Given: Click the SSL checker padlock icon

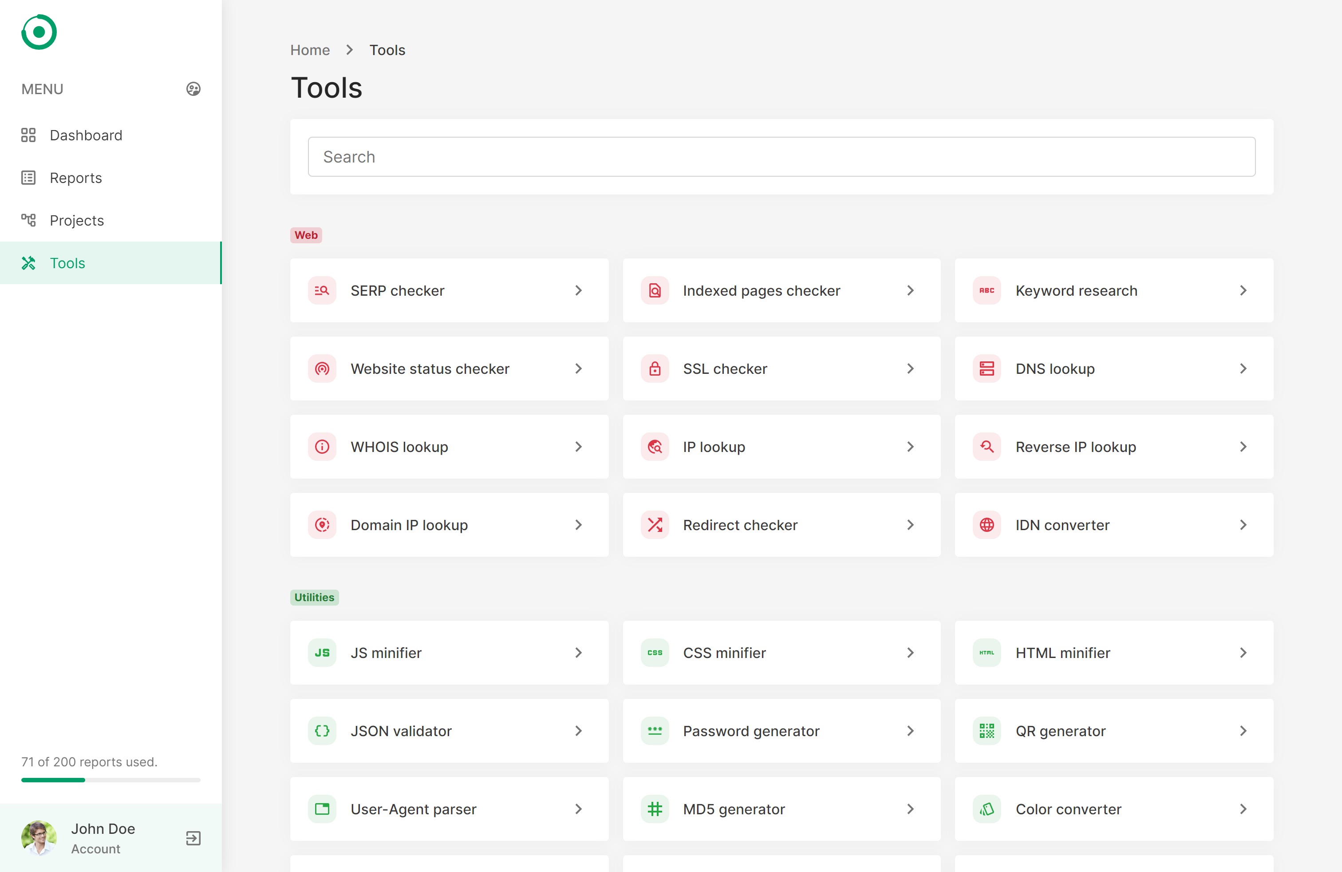Looking at the screenshot, I should [x=654, y=369].
